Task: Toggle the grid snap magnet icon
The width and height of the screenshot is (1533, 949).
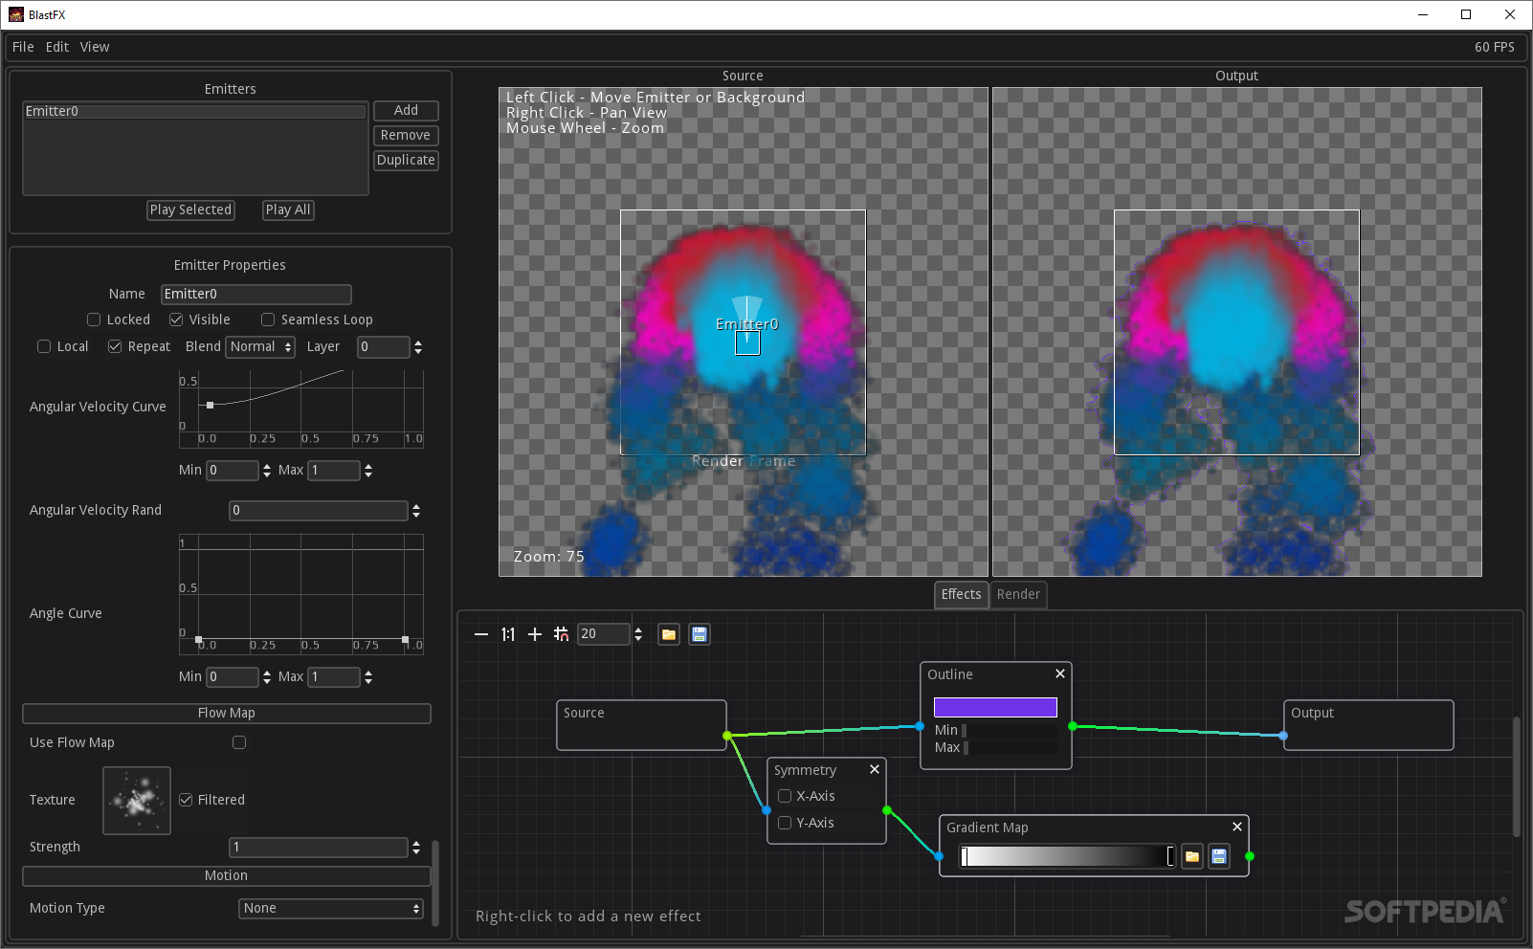Action: (562, 634)
